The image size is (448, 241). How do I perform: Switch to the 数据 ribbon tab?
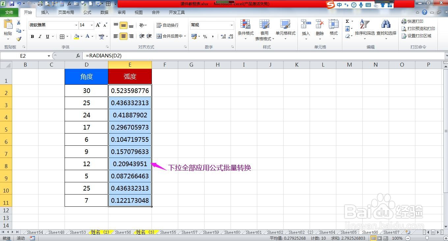tap(104, 13)
